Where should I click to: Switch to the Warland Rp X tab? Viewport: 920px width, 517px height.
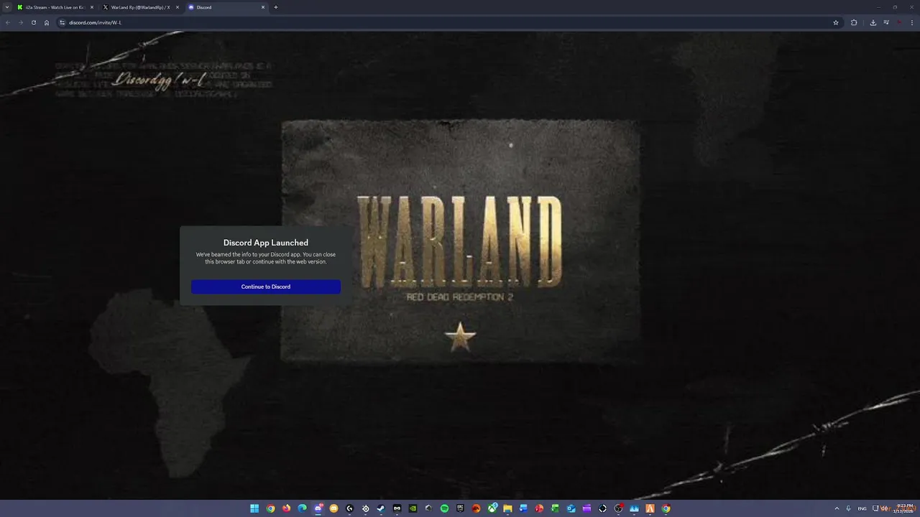139,7
